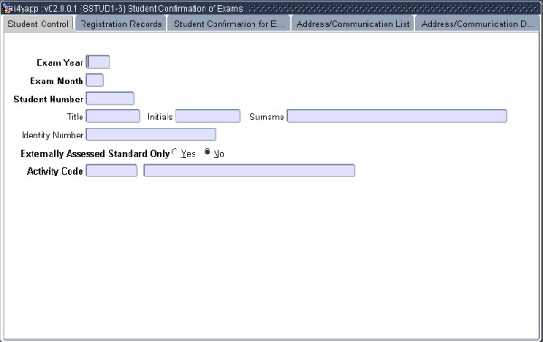Focus the Student Number field
Screen dimensions: 543x342
(110, 99)
